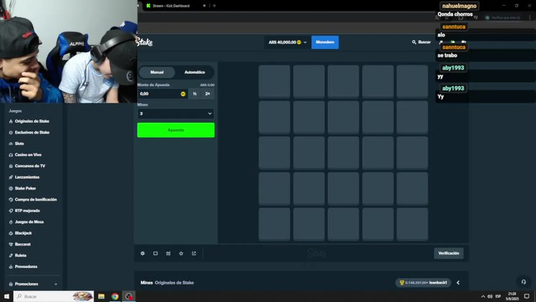Open RTP mejorado category
536x302 pixels.
[27, 211]
